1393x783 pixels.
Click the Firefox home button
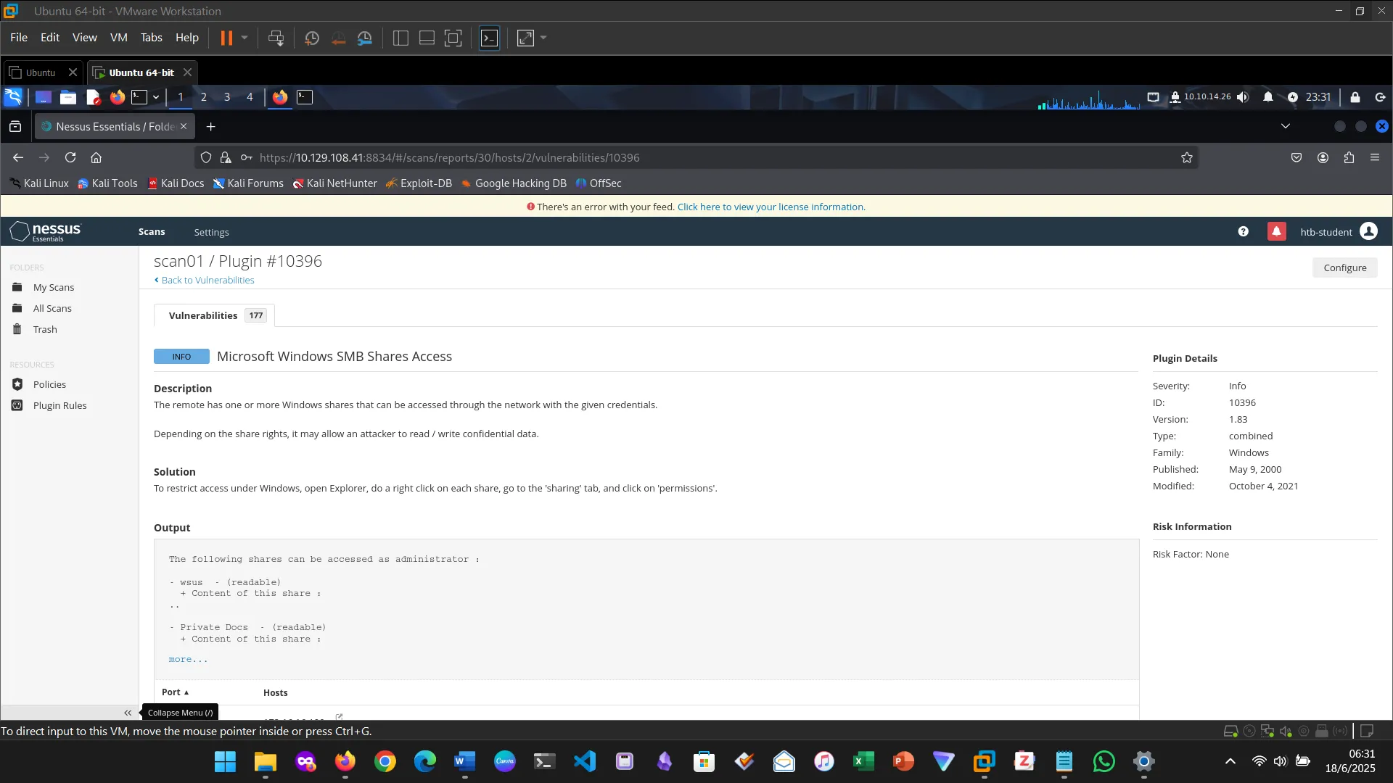coord(96,157)
